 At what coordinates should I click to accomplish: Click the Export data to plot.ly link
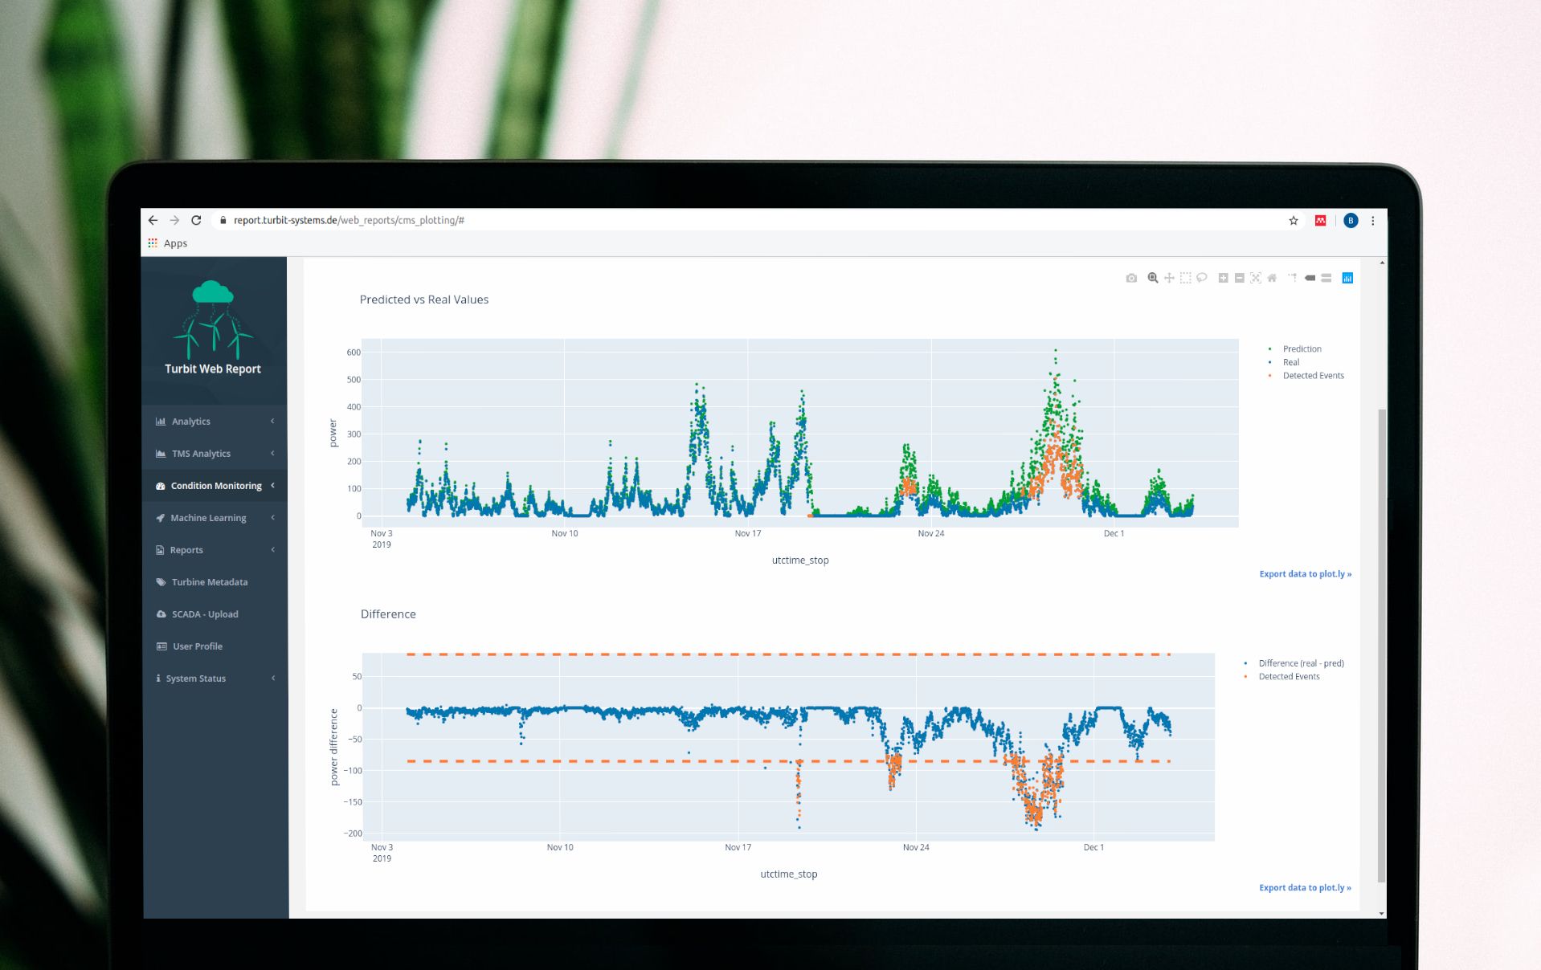[x=1305, y=573]
